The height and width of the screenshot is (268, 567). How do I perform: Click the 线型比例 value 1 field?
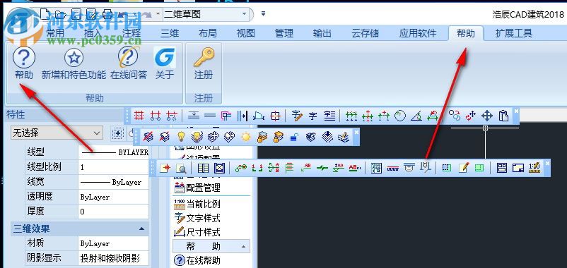click(x=114, y=167)
